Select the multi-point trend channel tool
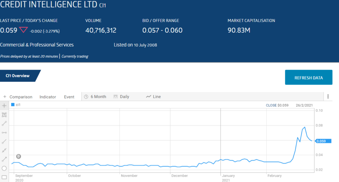 coord(4,150)
